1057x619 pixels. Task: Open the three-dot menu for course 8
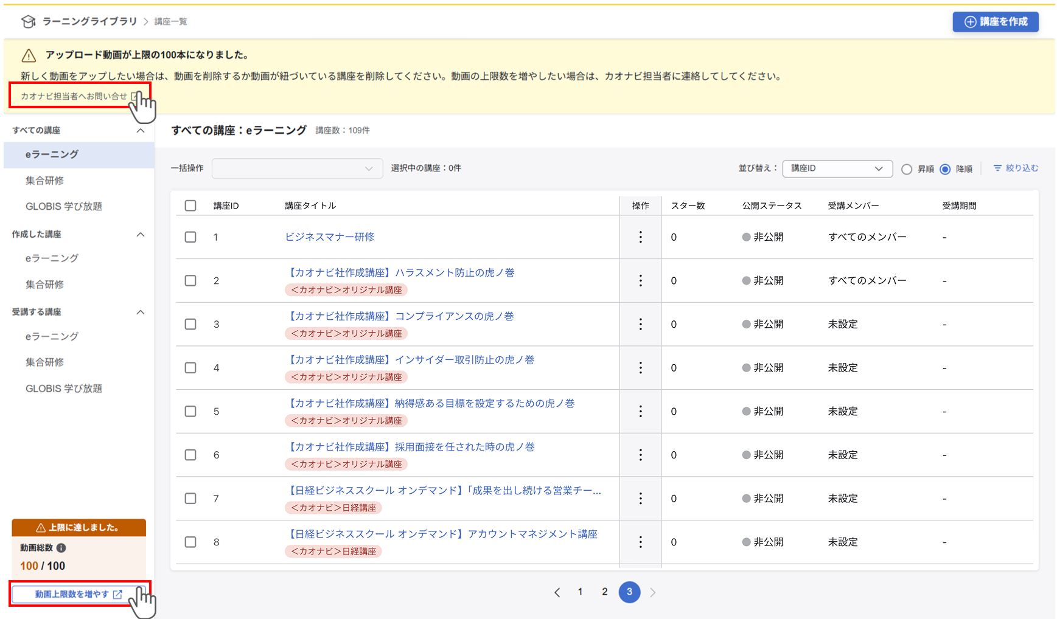click(x=640, y=542)
